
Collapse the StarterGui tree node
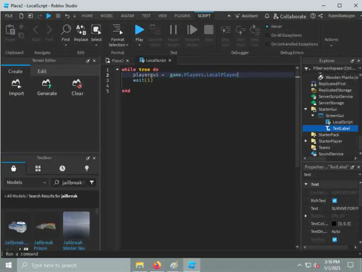tap(306, 109)
